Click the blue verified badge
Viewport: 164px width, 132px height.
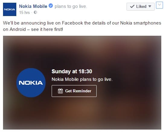[x=51, y=6]
